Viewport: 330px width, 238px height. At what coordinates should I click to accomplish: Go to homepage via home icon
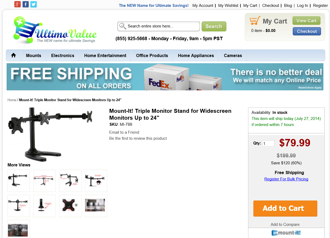click(13, 55)
